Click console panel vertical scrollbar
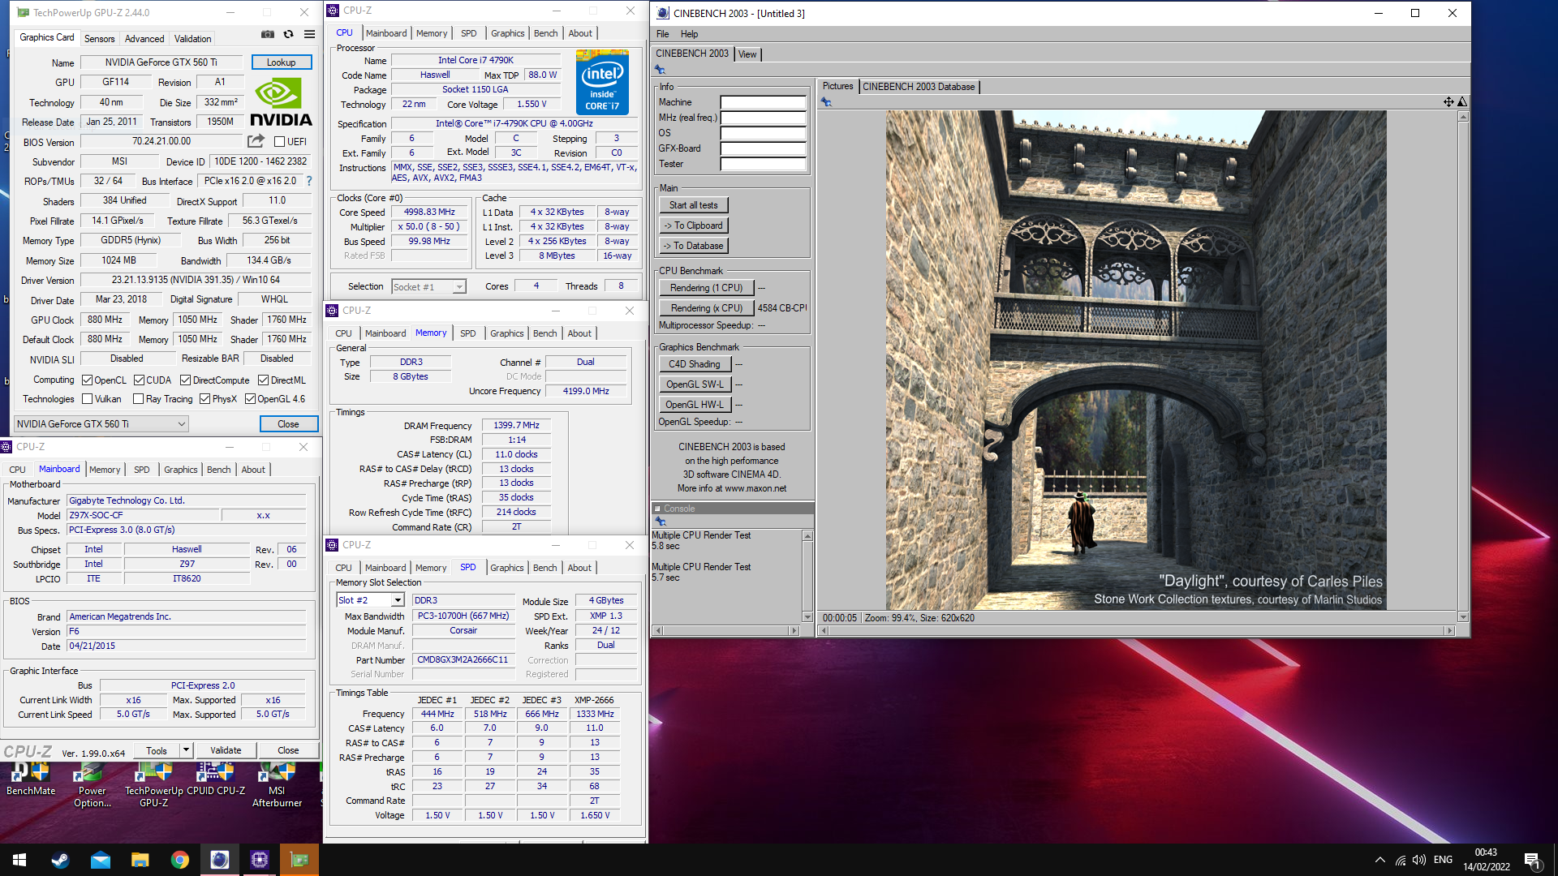Screen dimensions: 1558x876 coord(807,576)
